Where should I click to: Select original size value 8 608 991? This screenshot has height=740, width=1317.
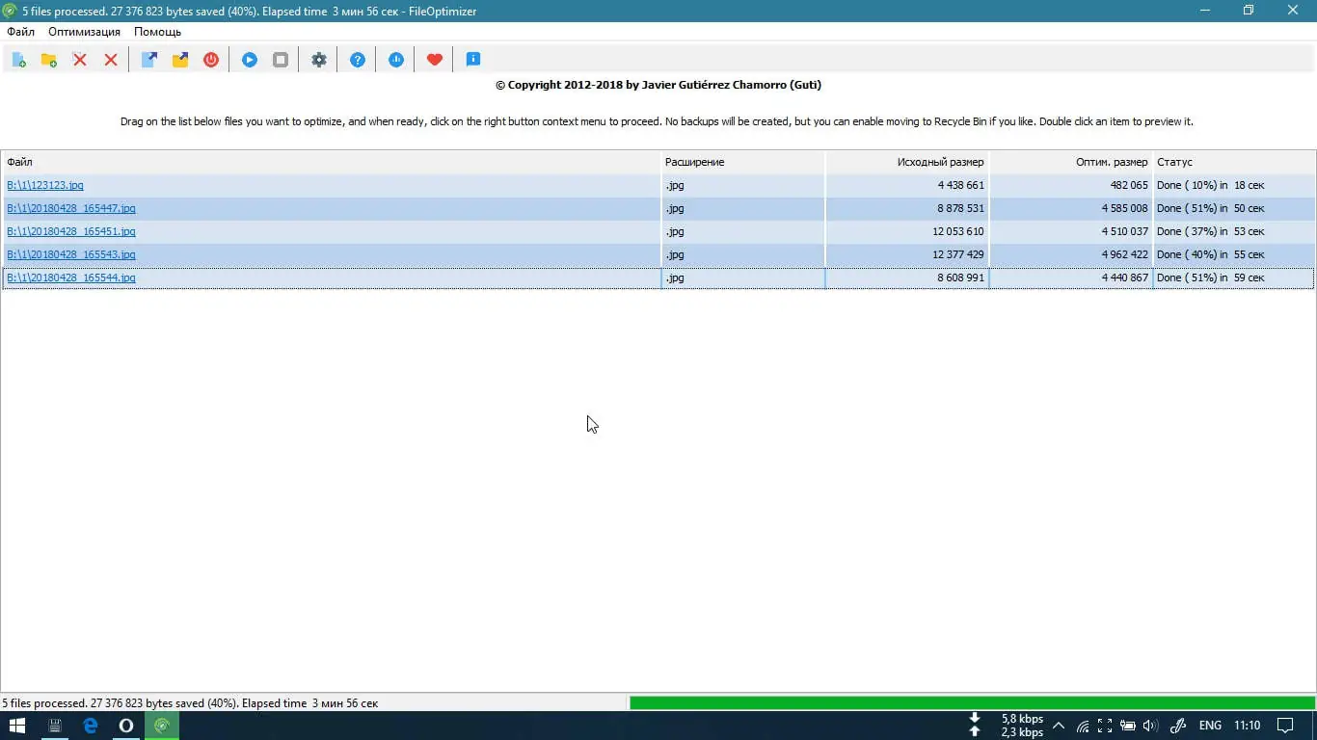(x=960, y=277)
